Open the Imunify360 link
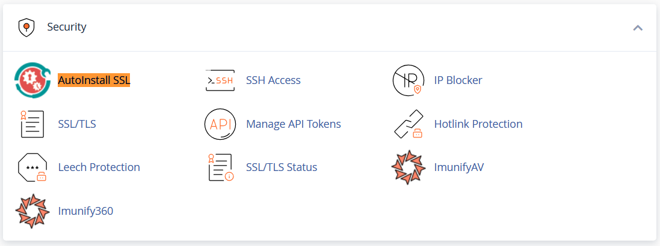 (85, 211)
